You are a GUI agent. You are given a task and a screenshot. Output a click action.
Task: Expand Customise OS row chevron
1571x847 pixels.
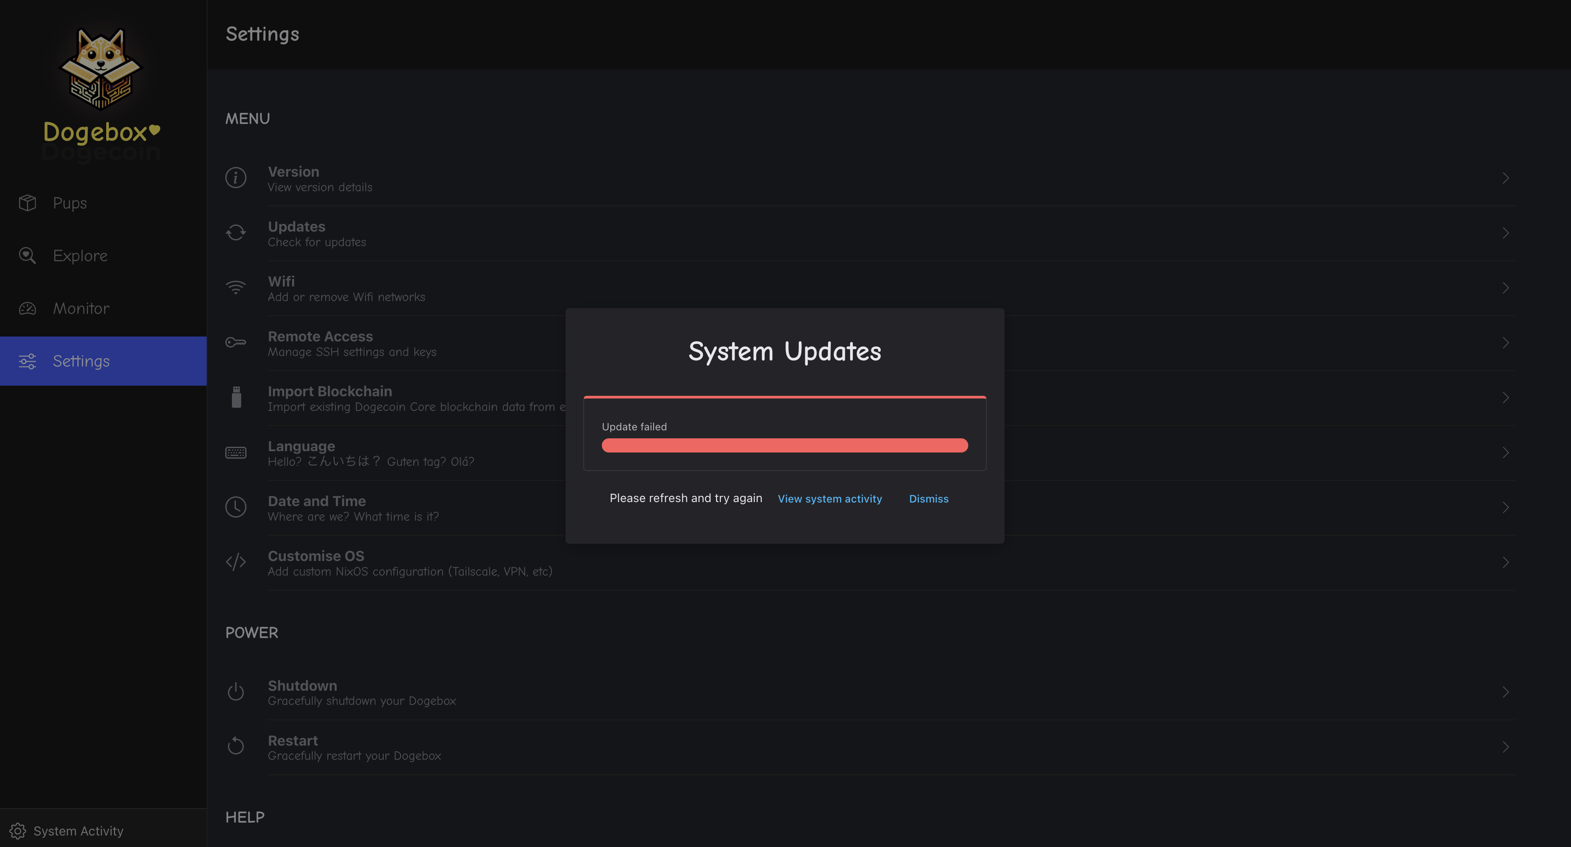pyautogui.click(x=1505, y=563)
